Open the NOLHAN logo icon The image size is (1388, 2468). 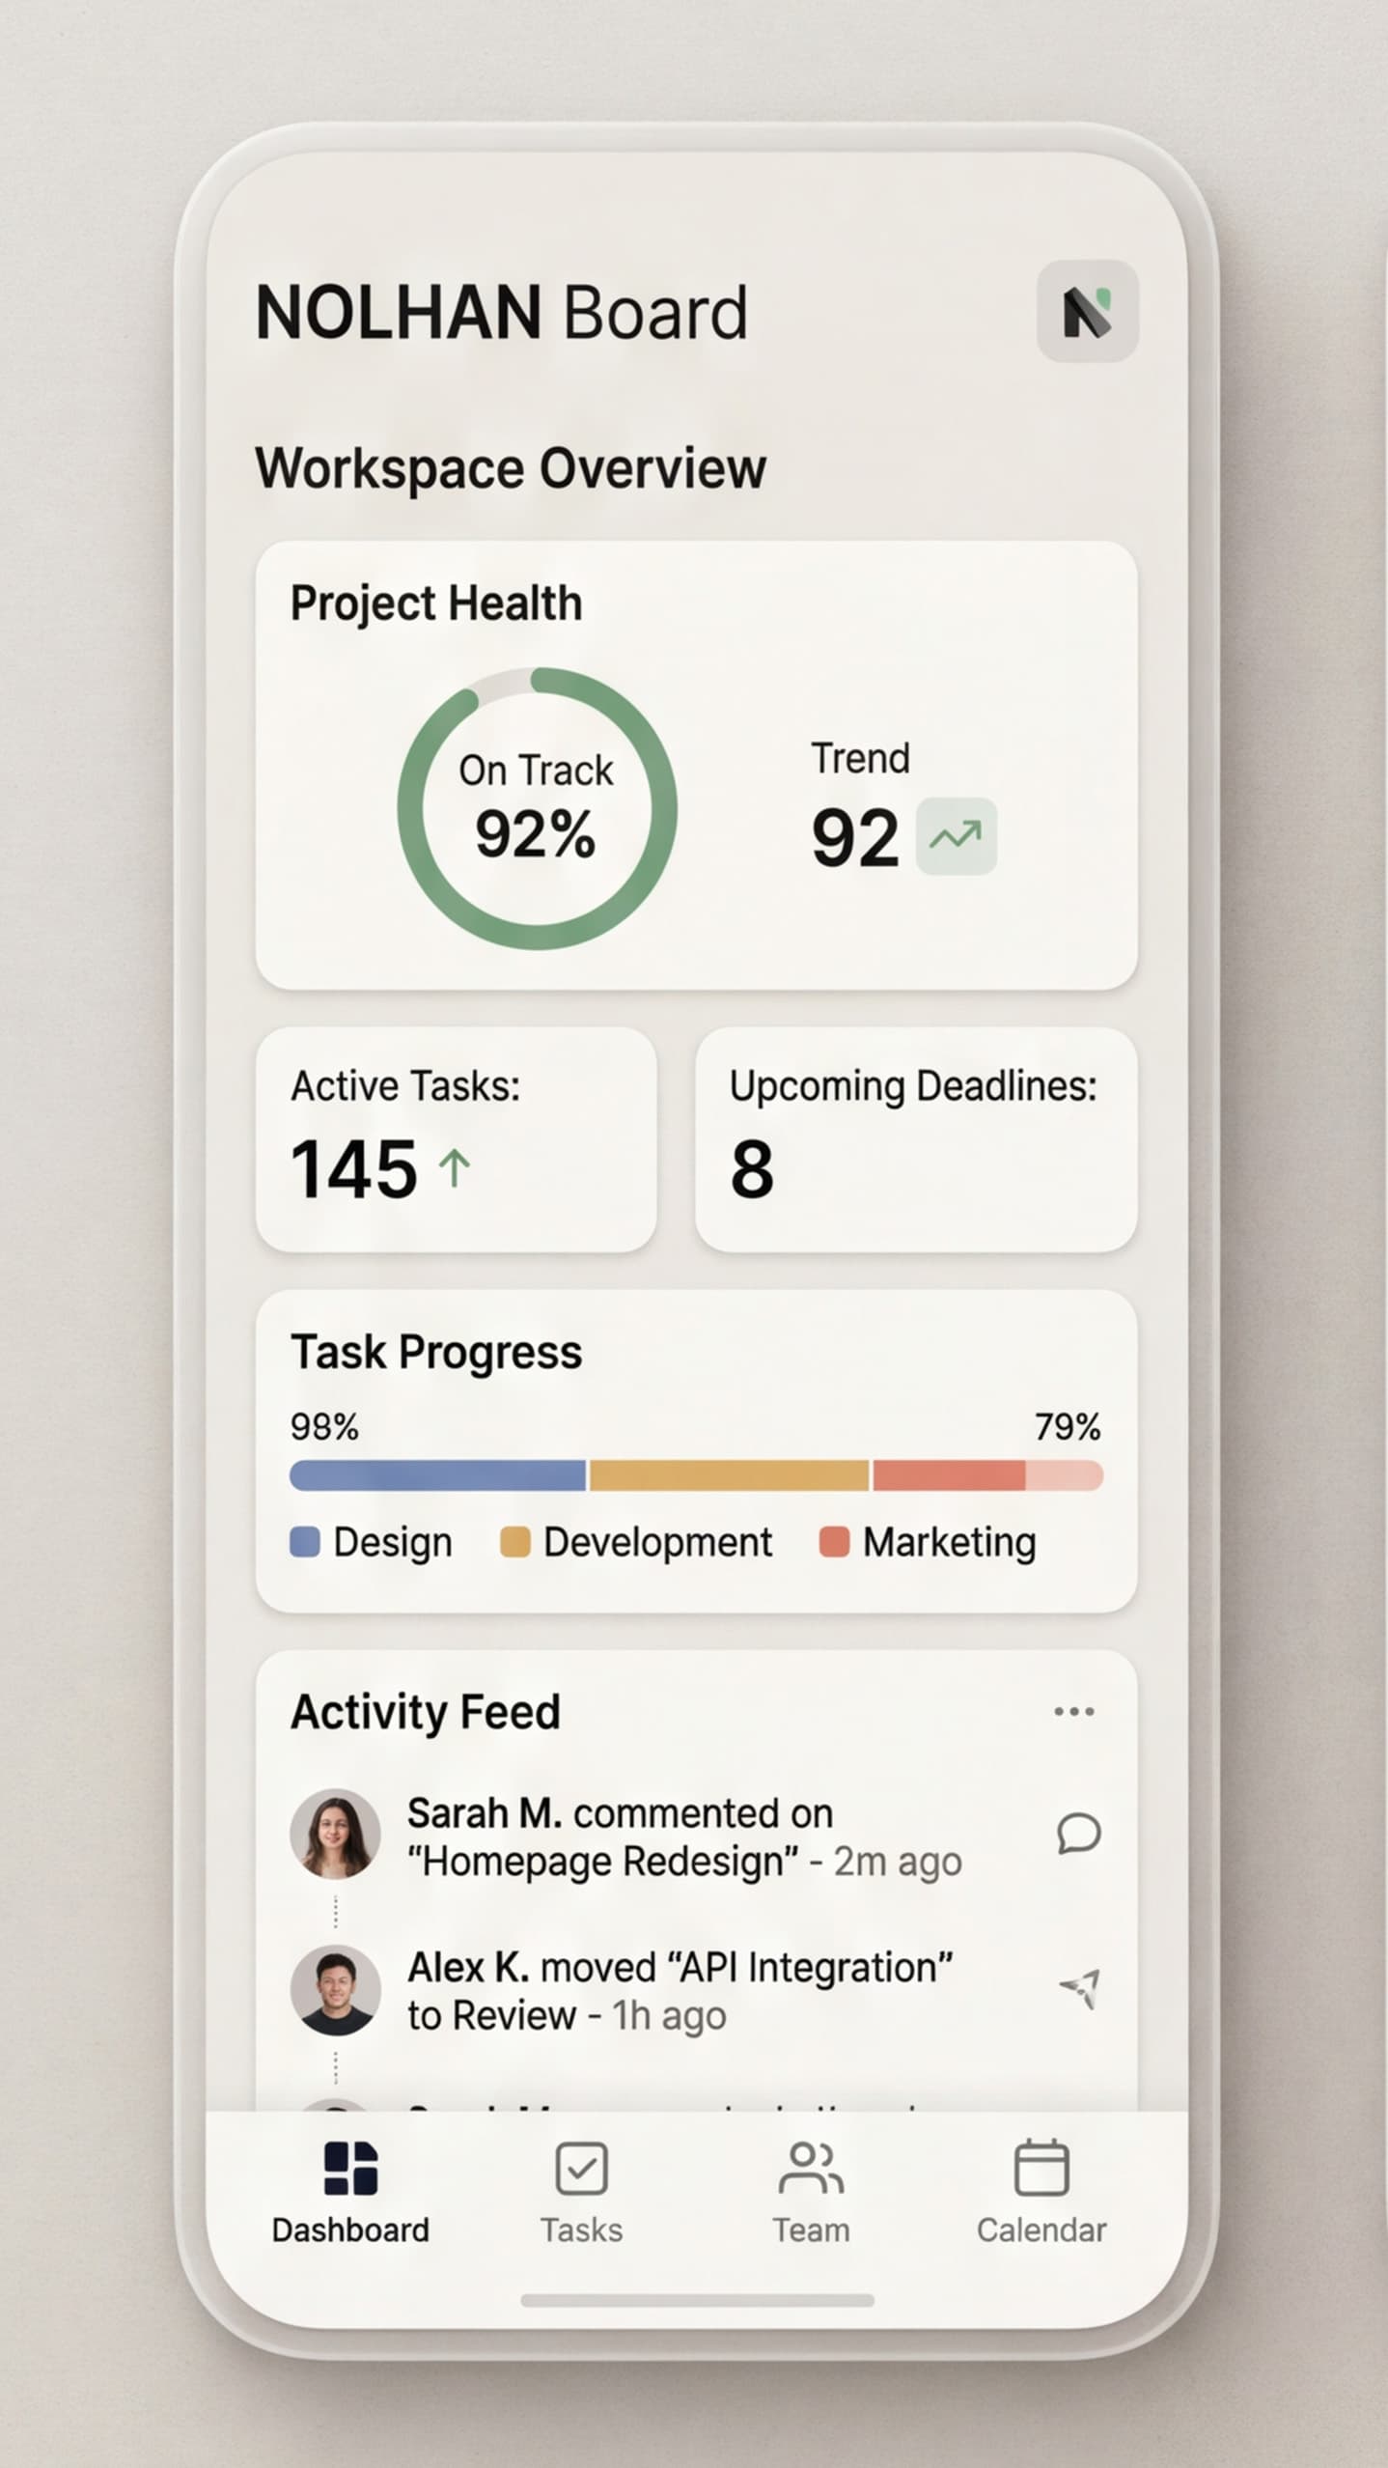pos(1085,313)
